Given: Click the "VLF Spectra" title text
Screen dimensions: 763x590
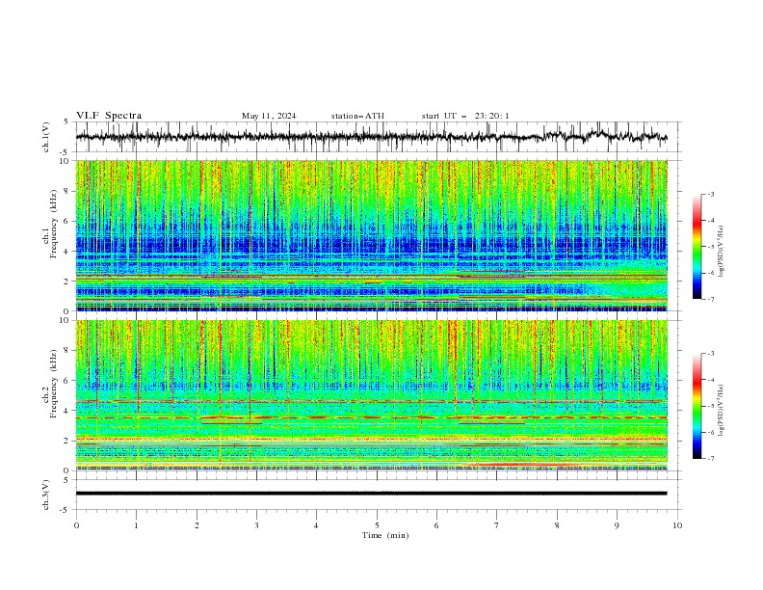Looking at the screenshot, I should click(109, 116).
